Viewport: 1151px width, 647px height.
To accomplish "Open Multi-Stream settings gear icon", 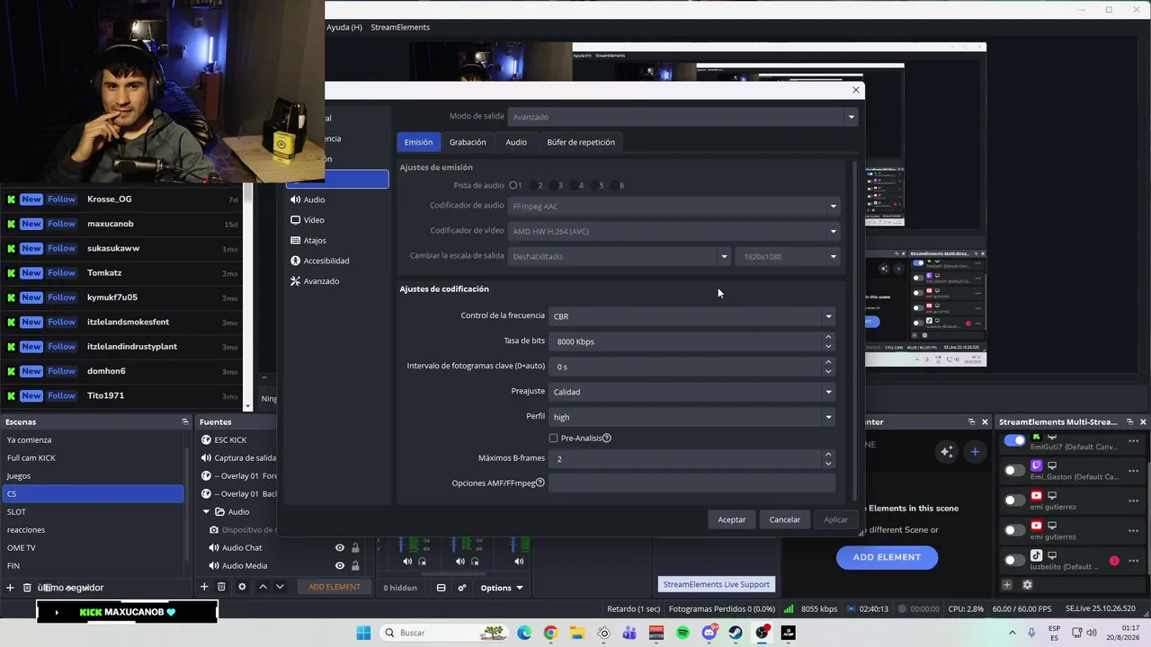I will tap(1027, 585).
